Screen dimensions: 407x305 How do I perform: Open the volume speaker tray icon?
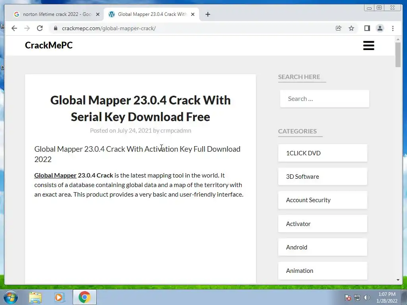click(366, 297)
